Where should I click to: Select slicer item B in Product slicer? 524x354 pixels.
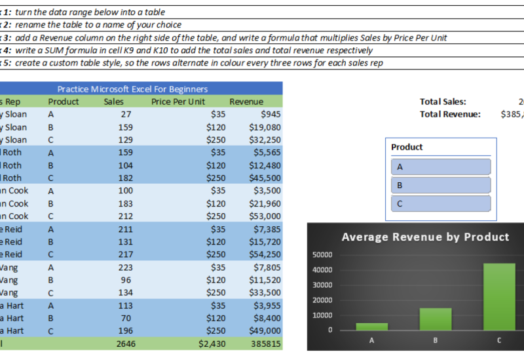coord(441,186)
